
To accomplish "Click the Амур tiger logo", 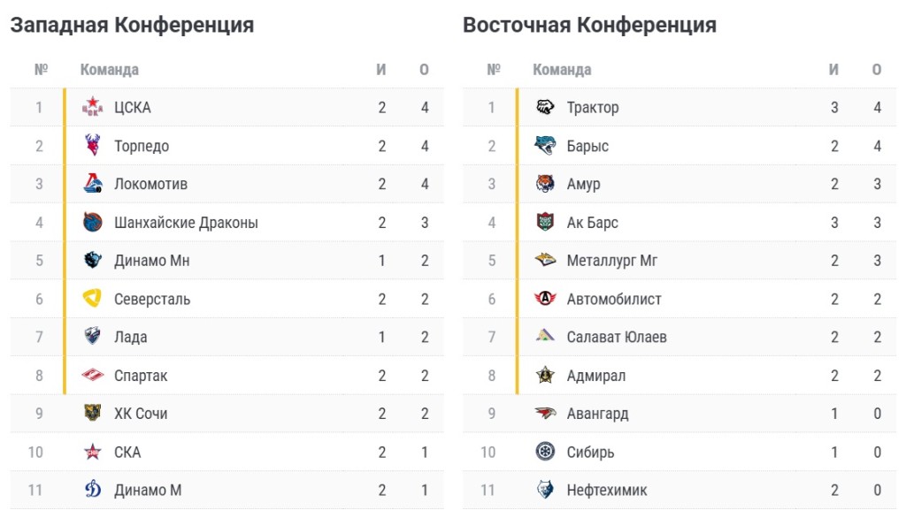I will tap(545, 184).
